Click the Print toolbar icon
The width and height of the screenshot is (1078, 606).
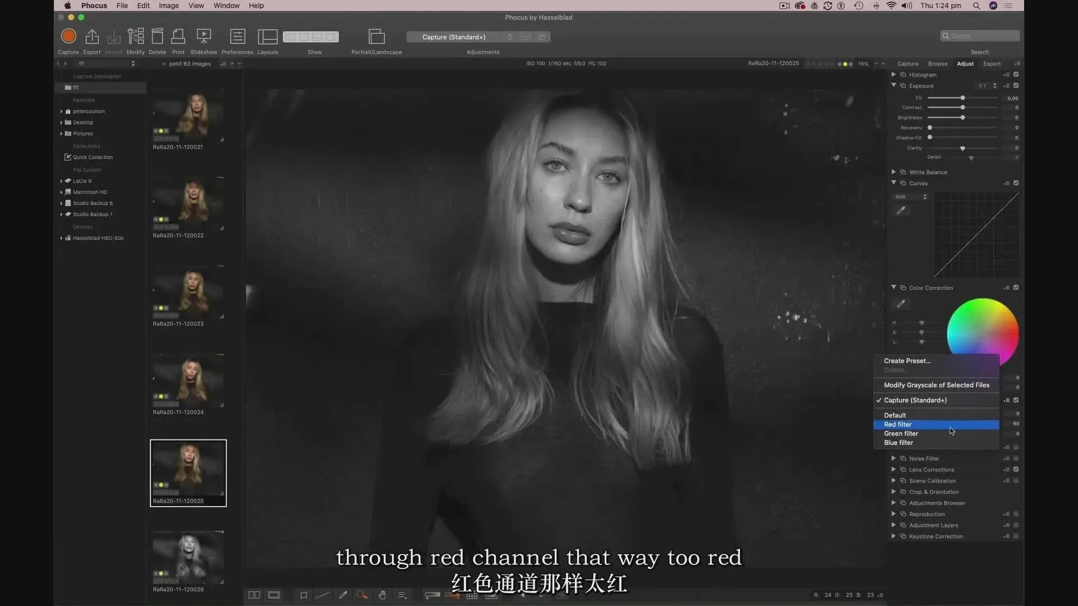tap(178, 36)
